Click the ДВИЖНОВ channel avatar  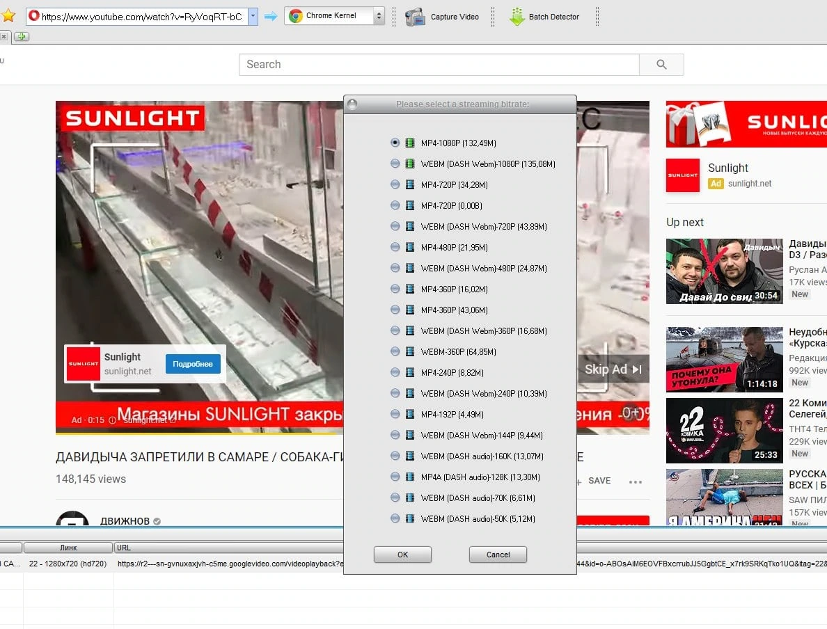pyautogui.click(x=72, y=518)
